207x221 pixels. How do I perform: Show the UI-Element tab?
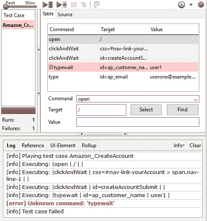click(63, 145)
